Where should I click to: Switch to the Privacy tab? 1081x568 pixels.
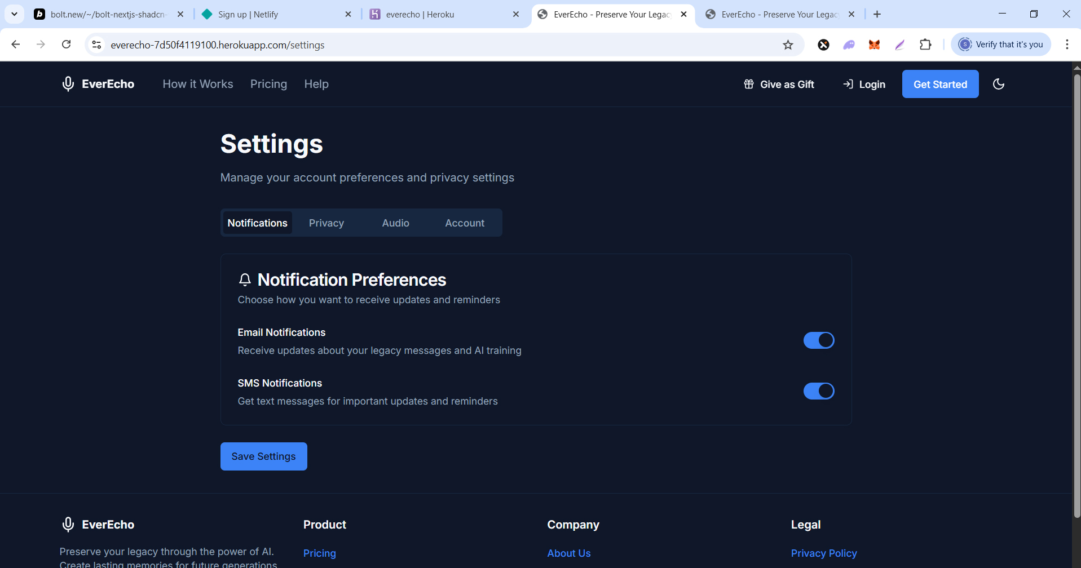(x=326, y=223)
